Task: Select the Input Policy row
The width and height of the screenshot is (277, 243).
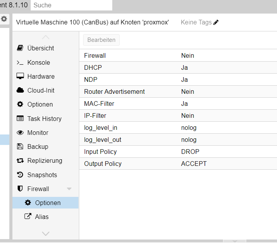Action: point(177,152)
